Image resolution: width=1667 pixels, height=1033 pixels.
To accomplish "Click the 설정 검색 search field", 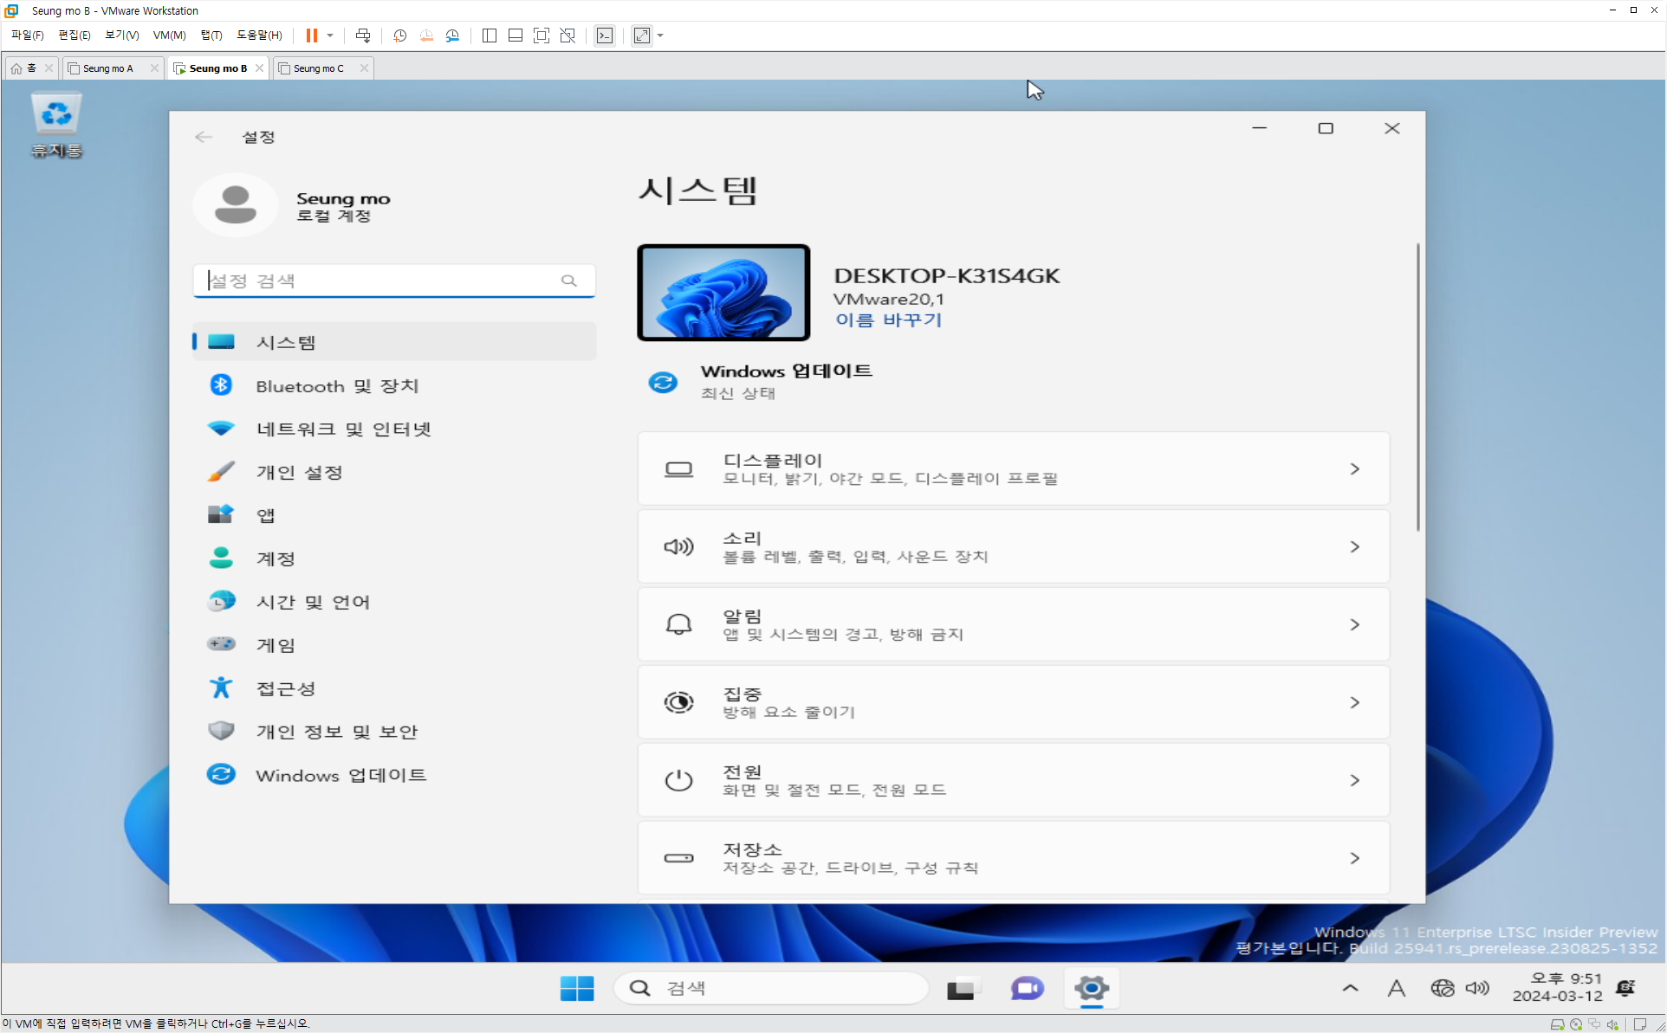I will (381, 281).
